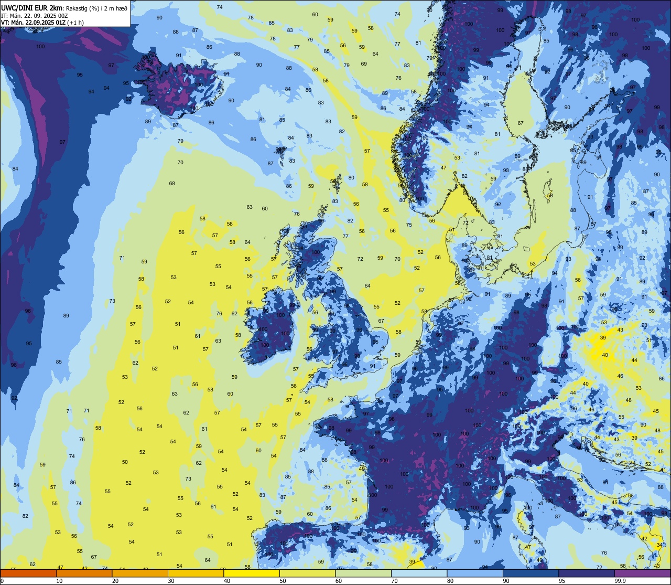The image size is (671, 585).
Task: Click the 0–10 % dark orange legend segment
Action: [28, 573]
